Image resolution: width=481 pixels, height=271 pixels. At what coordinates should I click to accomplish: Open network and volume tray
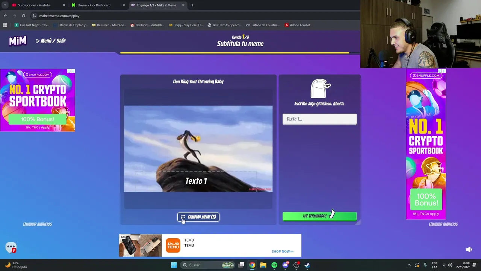click(447, 265)
